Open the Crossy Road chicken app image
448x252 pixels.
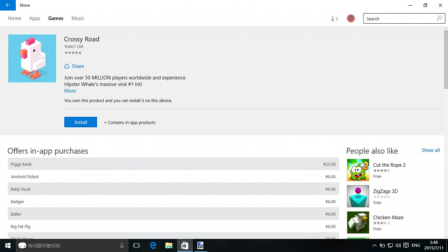click(x=32, y=58)
